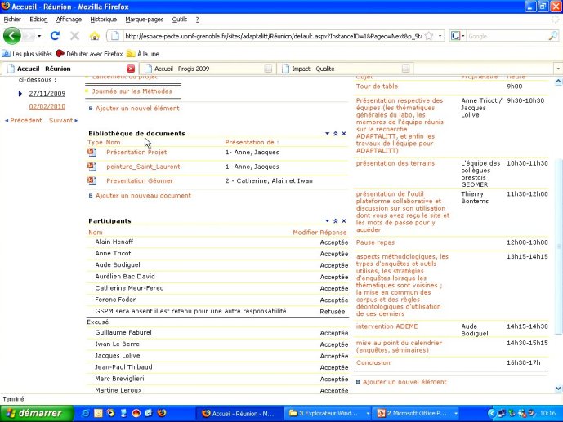
Task: Open the URL bar history dropdown
Action: click(440, 36)
